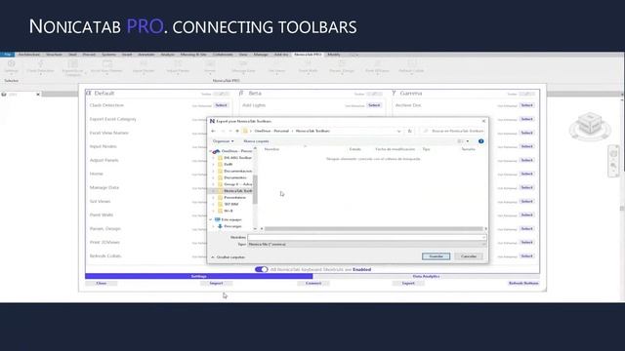Click the Close button in the NonicaTab window
The image size is (625, 351).
[x=102, y=283]
